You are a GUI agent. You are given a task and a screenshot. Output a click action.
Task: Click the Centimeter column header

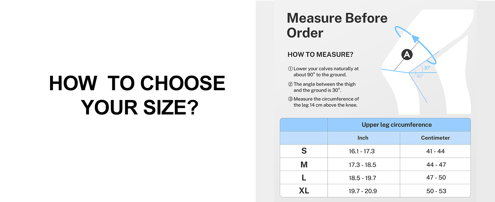[435, 138]
